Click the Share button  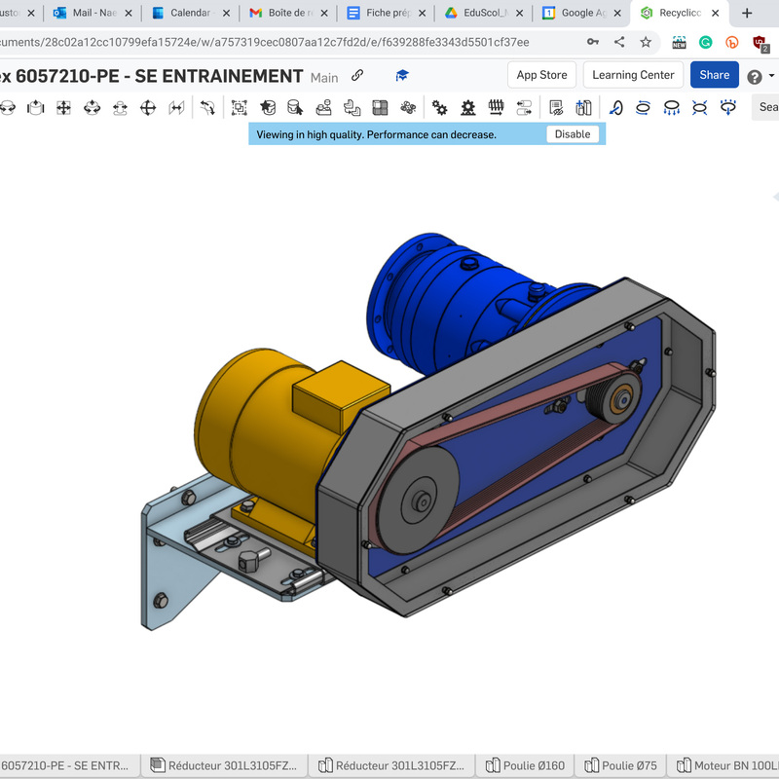[x=714, y=75]
